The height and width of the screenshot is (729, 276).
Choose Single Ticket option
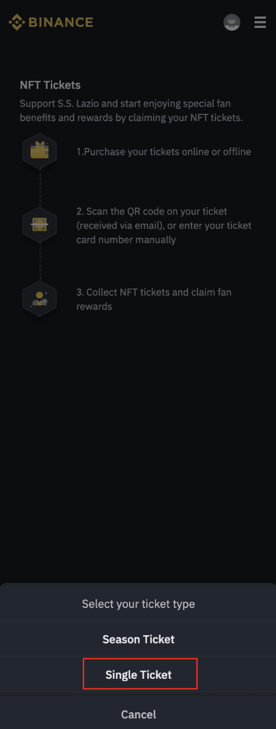pyautogui.click(x=138, y=674)
